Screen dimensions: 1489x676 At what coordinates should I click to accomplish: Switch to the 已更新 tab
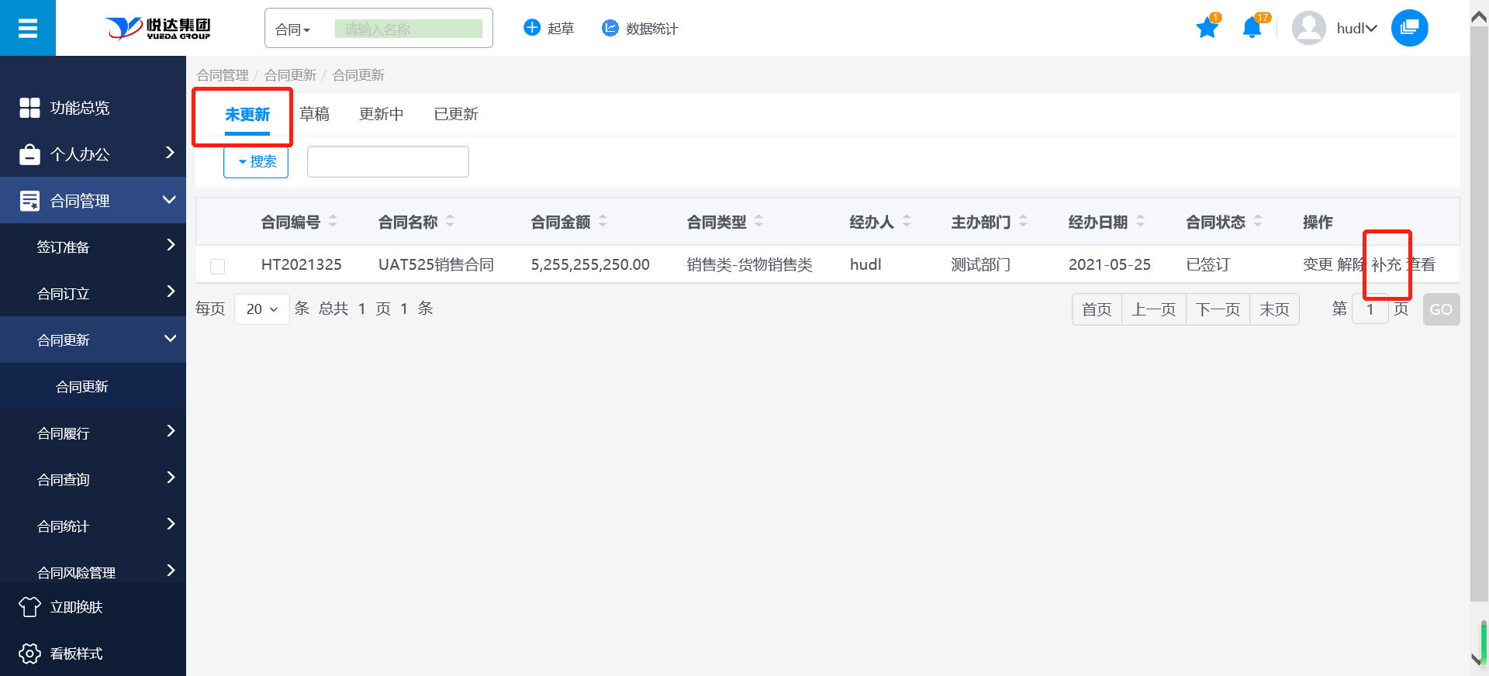pyautogui.click(x=455, y=114)
